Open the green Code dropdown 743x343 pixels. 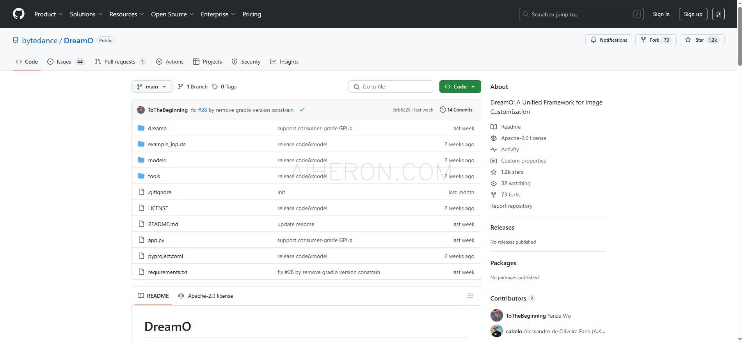[x=460, y=87]
